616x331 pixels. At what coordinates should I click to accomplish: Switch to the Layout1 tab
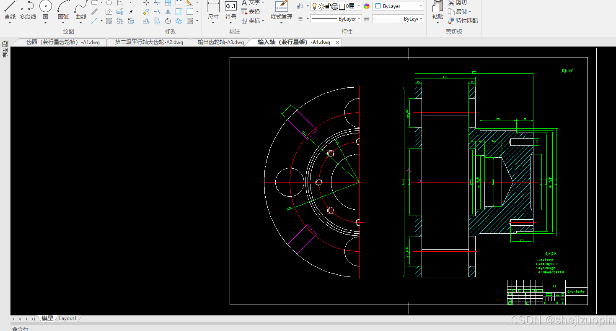tap(68, 318)
